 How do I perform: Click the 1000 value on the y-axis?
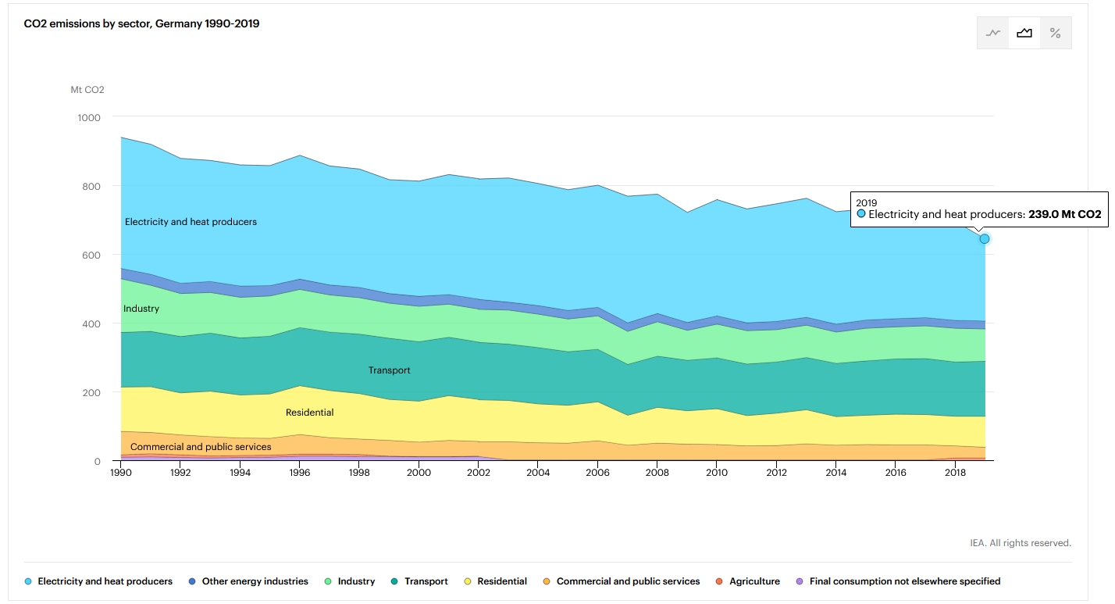coord(91,117)
